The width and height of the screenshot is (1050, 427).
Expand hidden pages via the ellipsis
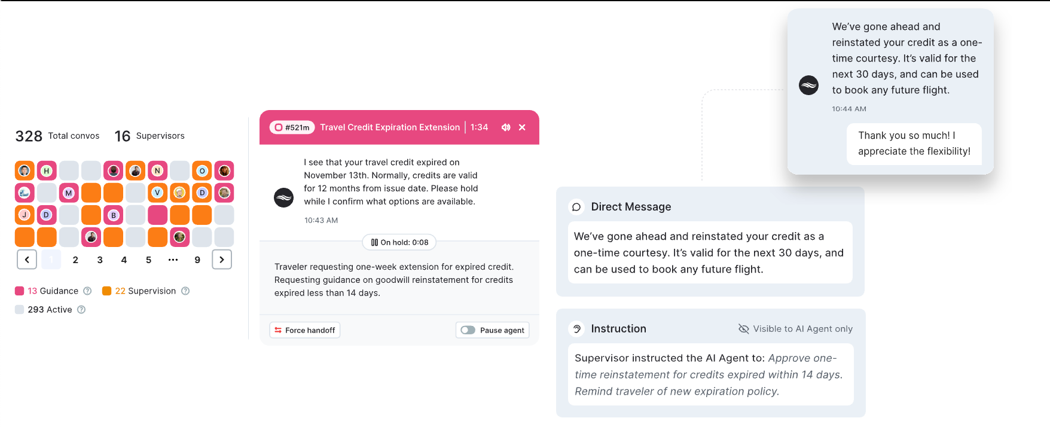click(x=173, y=260)
